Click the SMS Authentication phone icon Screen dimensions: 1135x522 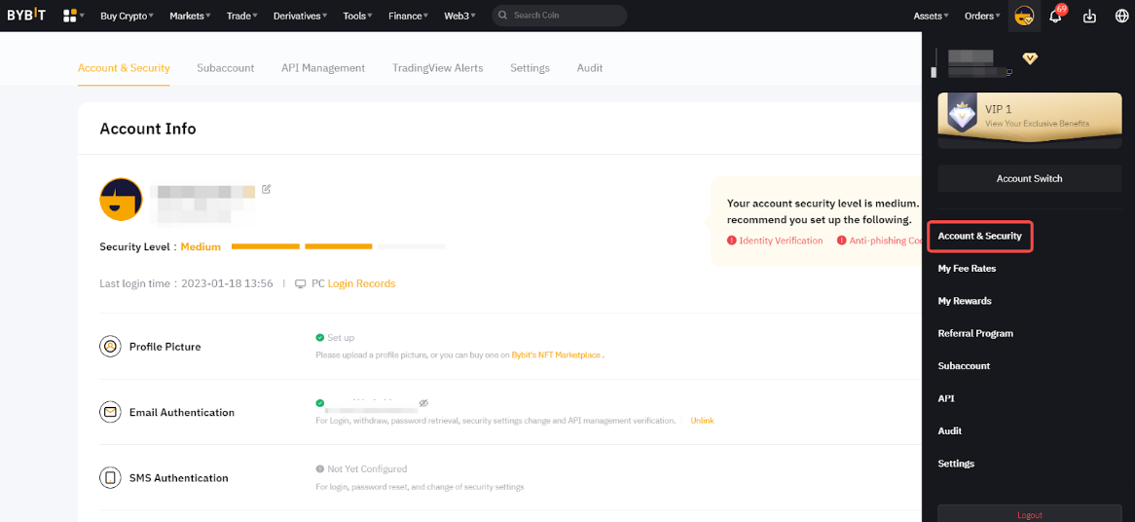(x=110, y=478)
